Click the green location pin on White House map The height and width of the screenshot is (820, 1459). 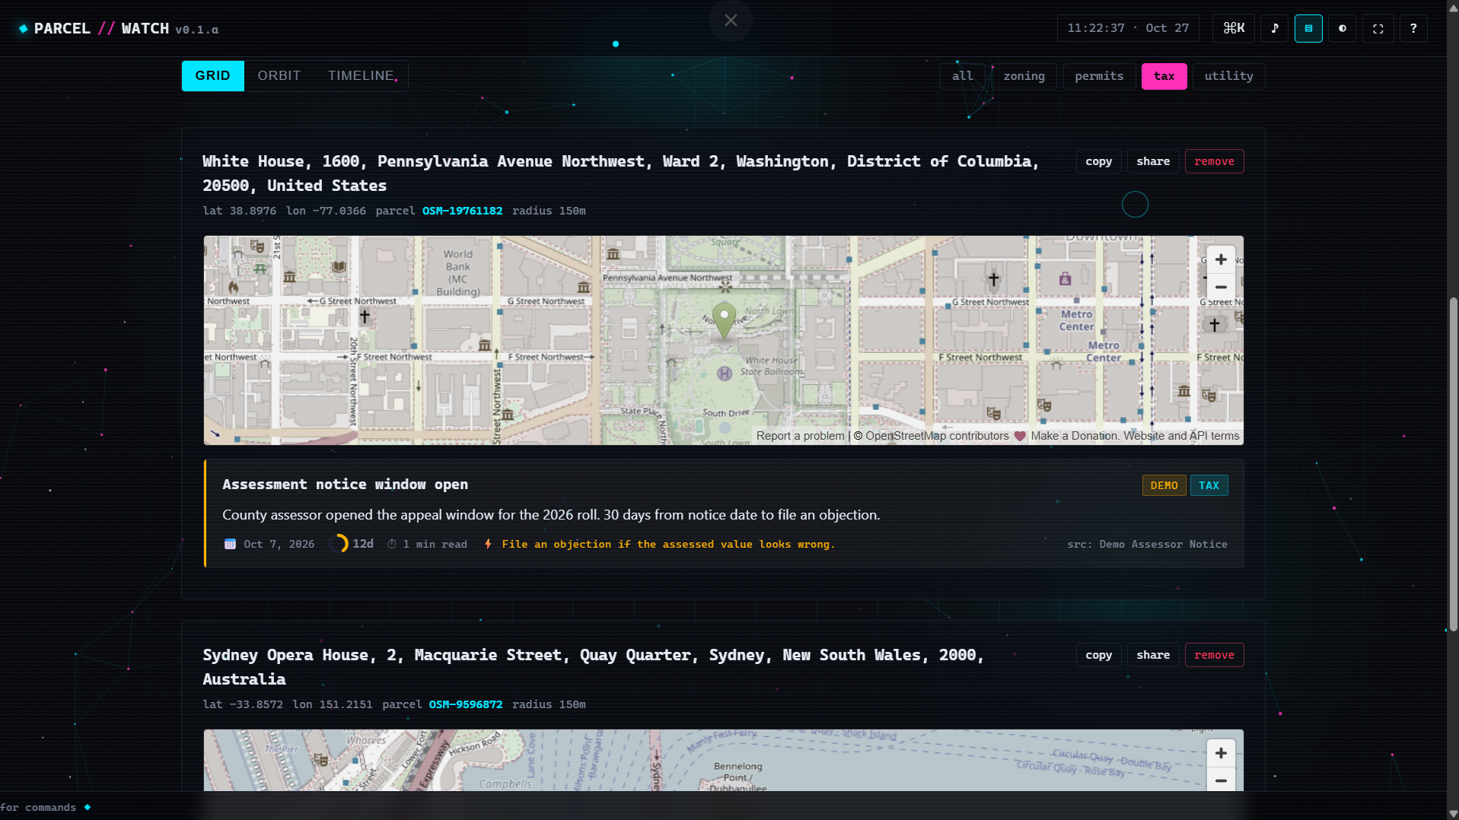[724, 320]
